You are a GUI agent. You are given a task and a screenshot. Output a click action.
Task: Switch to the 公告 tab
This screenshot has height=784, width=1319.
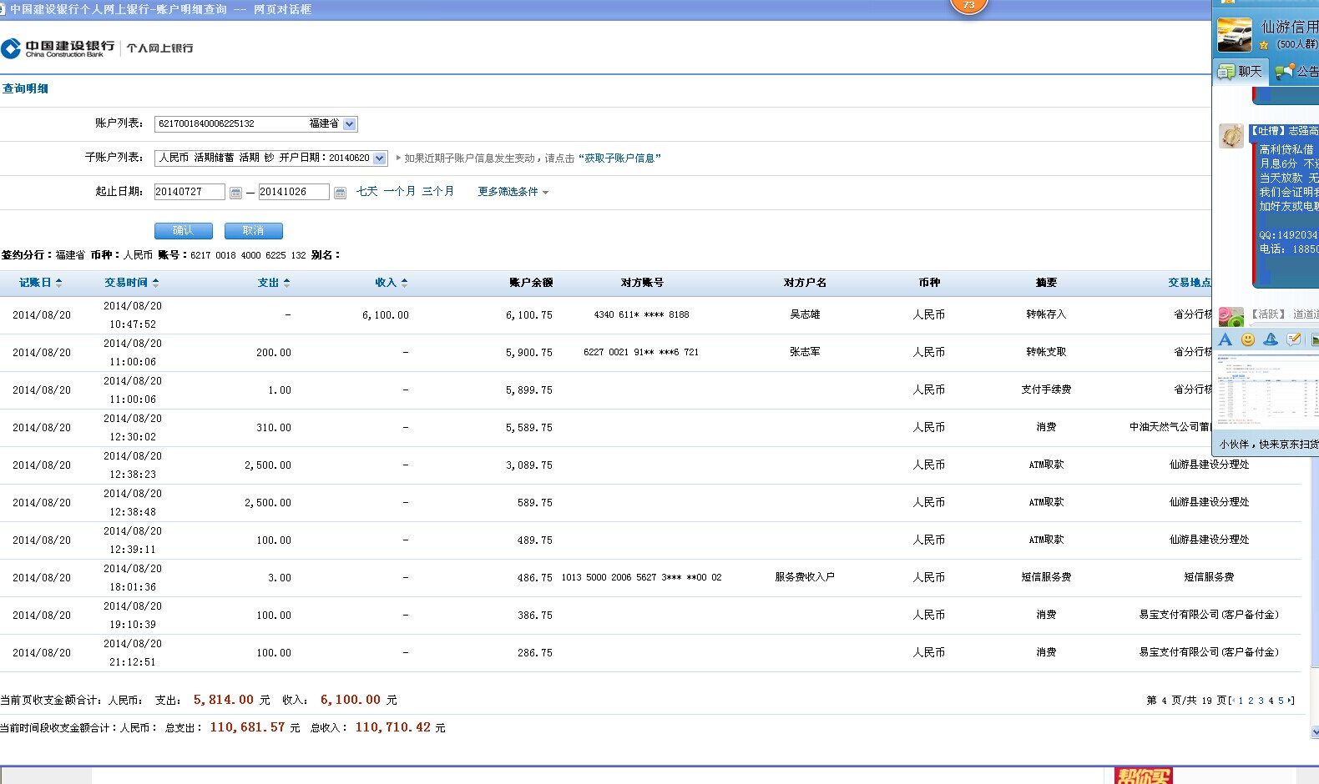pos(1297,72)
